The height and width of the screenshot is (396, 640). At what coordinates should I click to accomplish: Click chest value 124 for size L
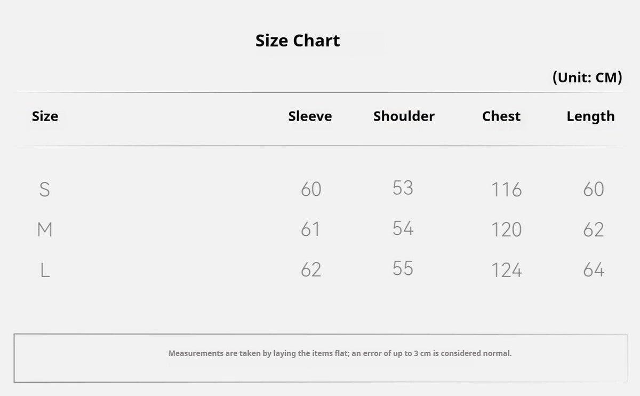pos(506,270)
